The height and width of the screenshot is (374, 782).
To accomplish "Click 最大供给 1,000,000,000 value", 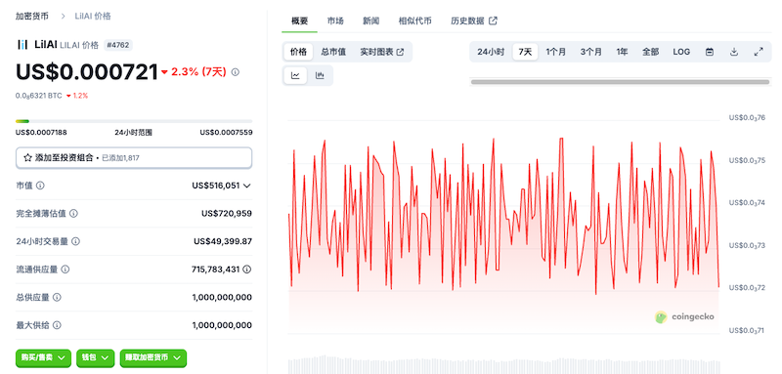I will coord(222,325).
